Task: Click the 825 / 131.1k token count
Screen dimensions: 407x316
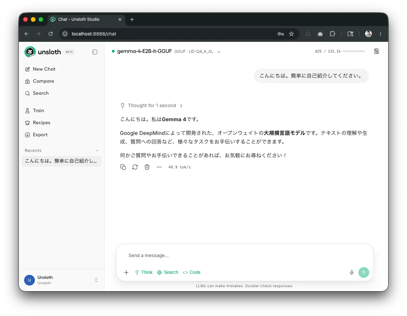Action: 328,51
